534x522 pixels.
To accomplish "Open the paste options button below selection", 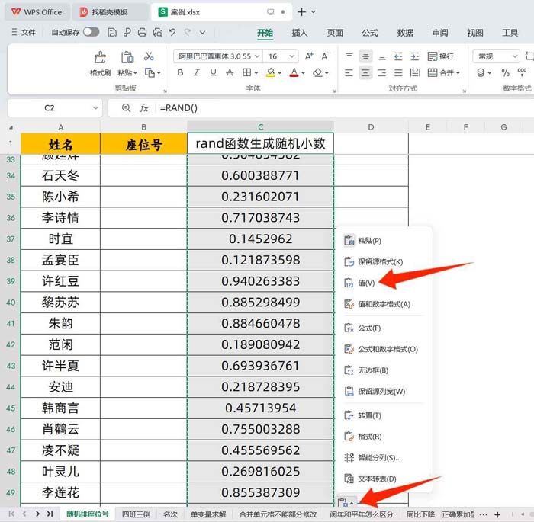I will coord(346,502).
